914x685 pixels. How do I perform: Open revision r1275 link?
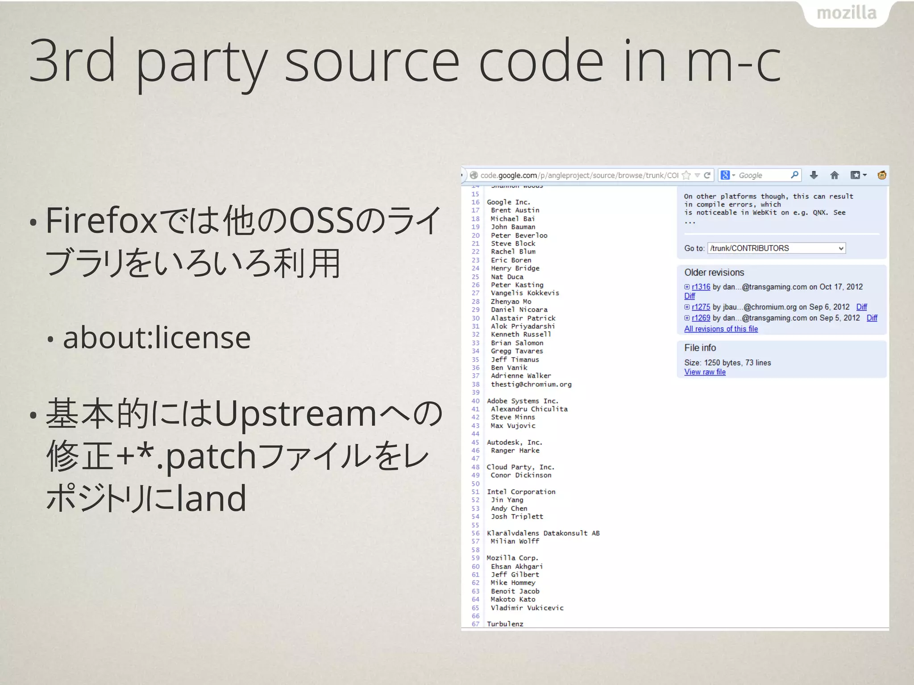[x=701, y=307]
